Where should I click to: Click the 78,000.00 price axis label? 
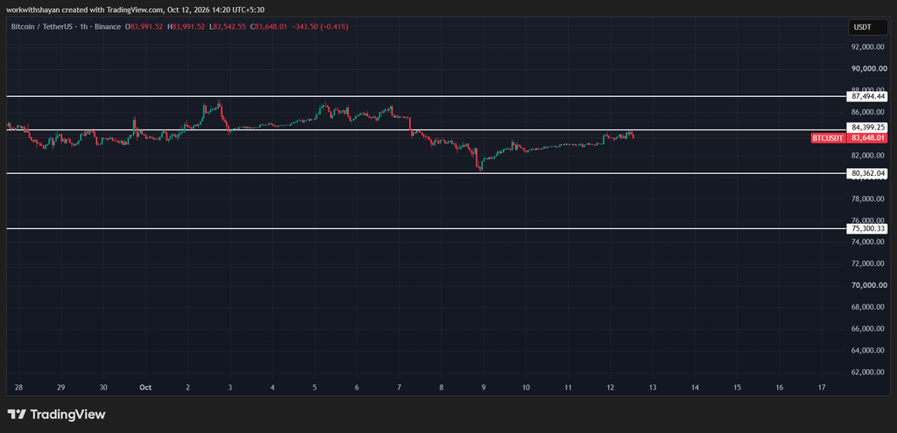tap(868, 199)
